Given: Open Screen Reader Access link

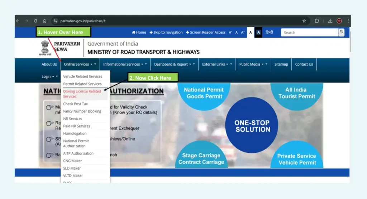Looking at the screenshot, I should (206, 32).
